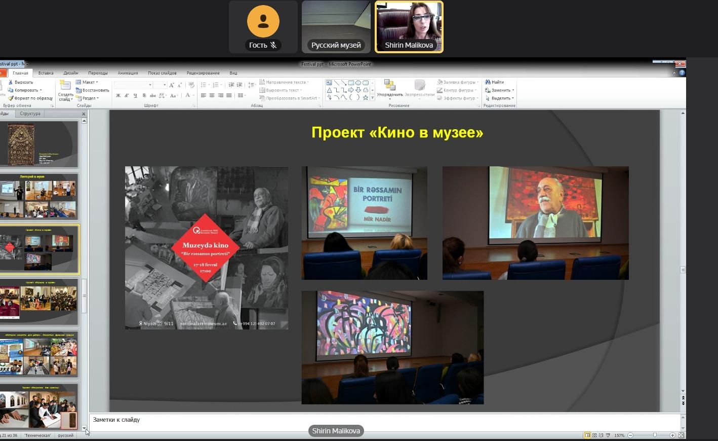Increase font size with large A icon
This screenshot has height=441, width=718.
(x=172, y=85)
